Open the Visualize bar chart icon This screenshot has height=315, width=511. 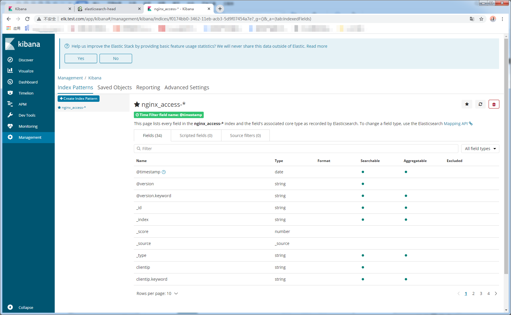click(10, 71)
